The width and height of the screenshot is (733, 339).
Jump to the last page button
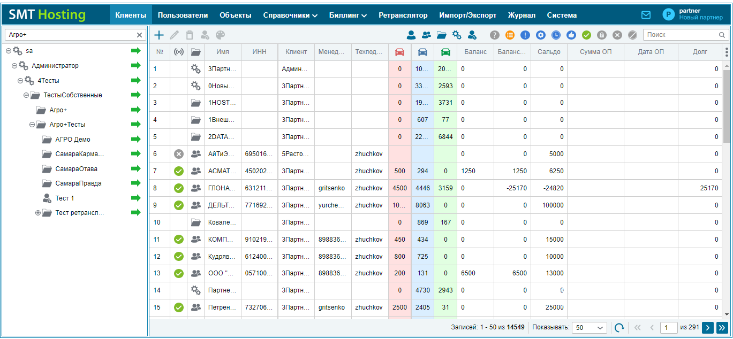pos(722,328)
